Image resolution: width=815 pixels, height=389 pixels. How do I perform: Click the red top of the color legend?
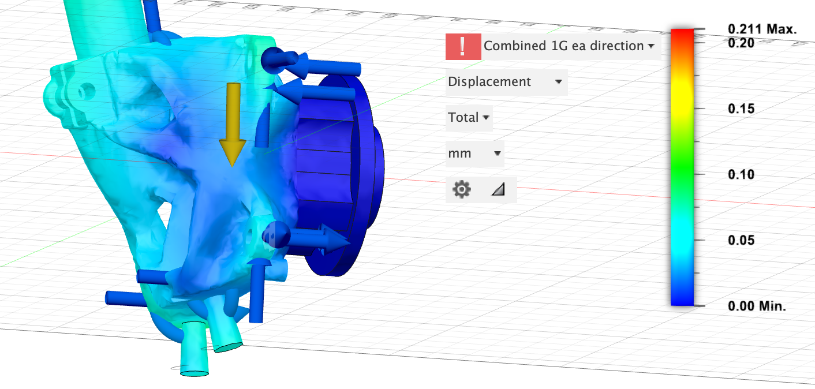point(682,36)
